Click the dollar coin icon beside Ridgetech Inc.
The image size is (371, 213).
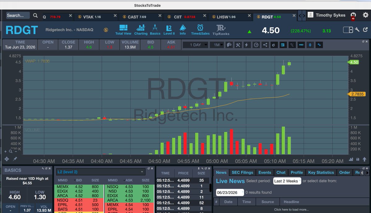[106, 30]
